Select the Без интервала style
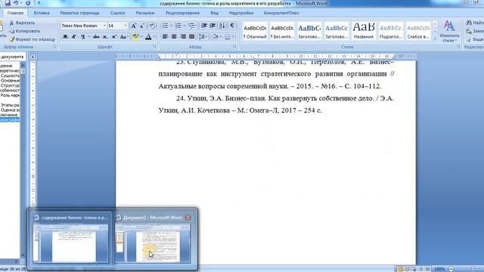Viewport: 484px width, 272px height. (282, 32)
